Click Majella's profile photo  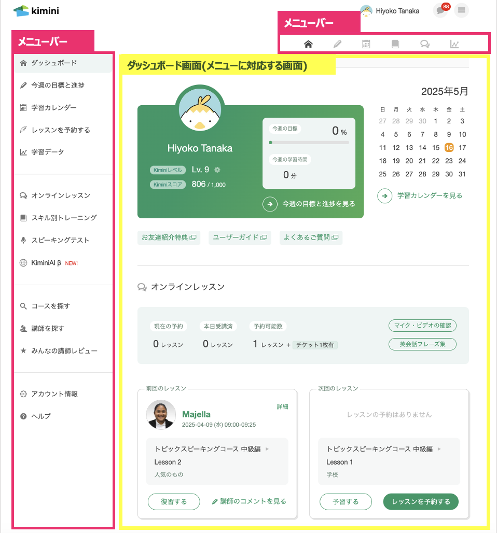[x=161, y=415]
